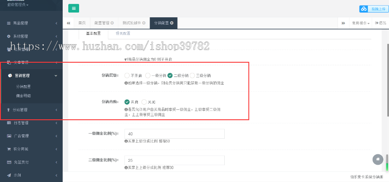389x182 pixels.
Task: Click the 一级佣金比例 input field
Action: tap(175, 134)
